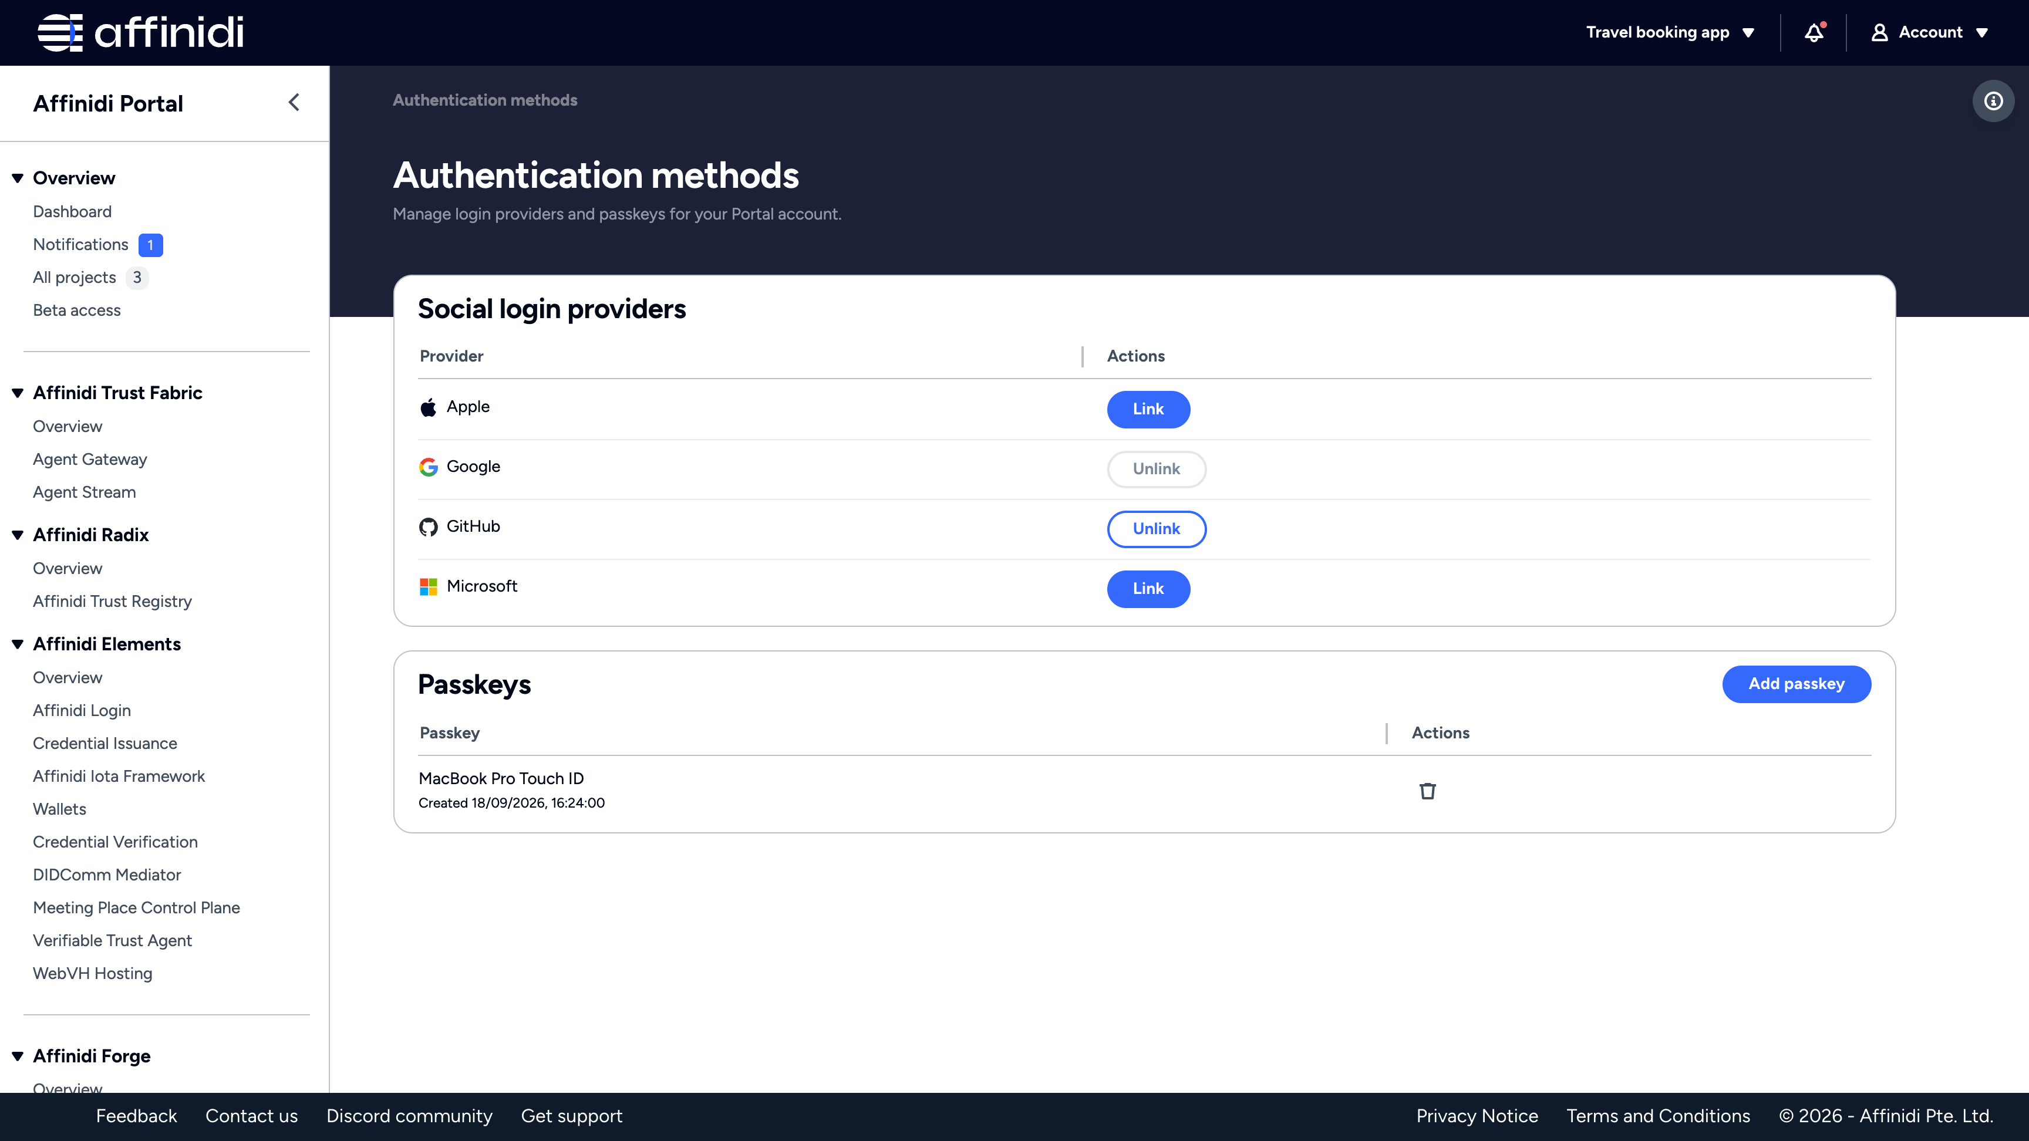Click the Add passkey button
The height and width of the screenshot is (1141, 2029).
pos(1797,684)
